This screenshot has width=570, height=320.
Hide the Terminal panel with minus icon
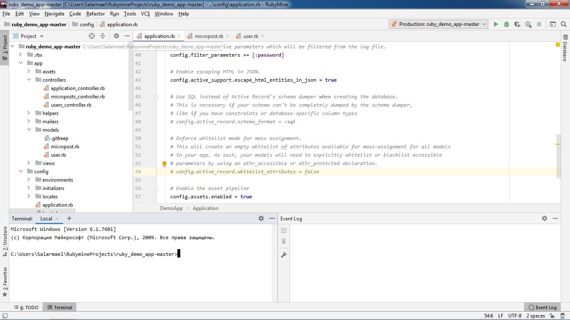point(272,218)
